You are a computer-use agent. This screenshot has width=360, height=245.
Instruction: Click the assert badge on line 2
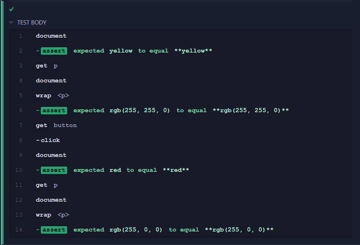point(54,50)
